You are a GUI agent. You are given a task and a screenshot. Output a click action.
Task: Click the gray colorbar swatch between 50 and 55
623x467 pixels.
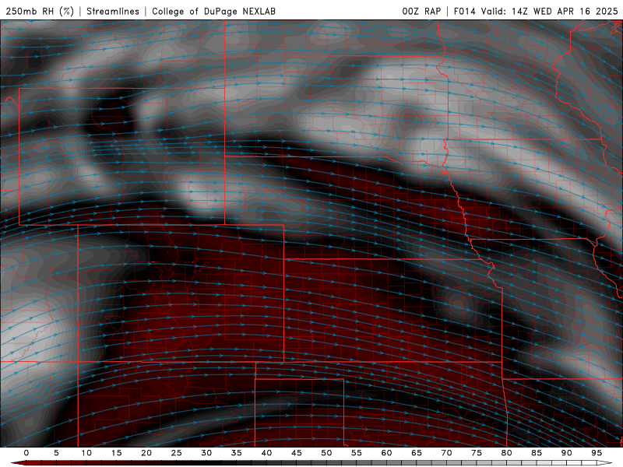[341, 463]
